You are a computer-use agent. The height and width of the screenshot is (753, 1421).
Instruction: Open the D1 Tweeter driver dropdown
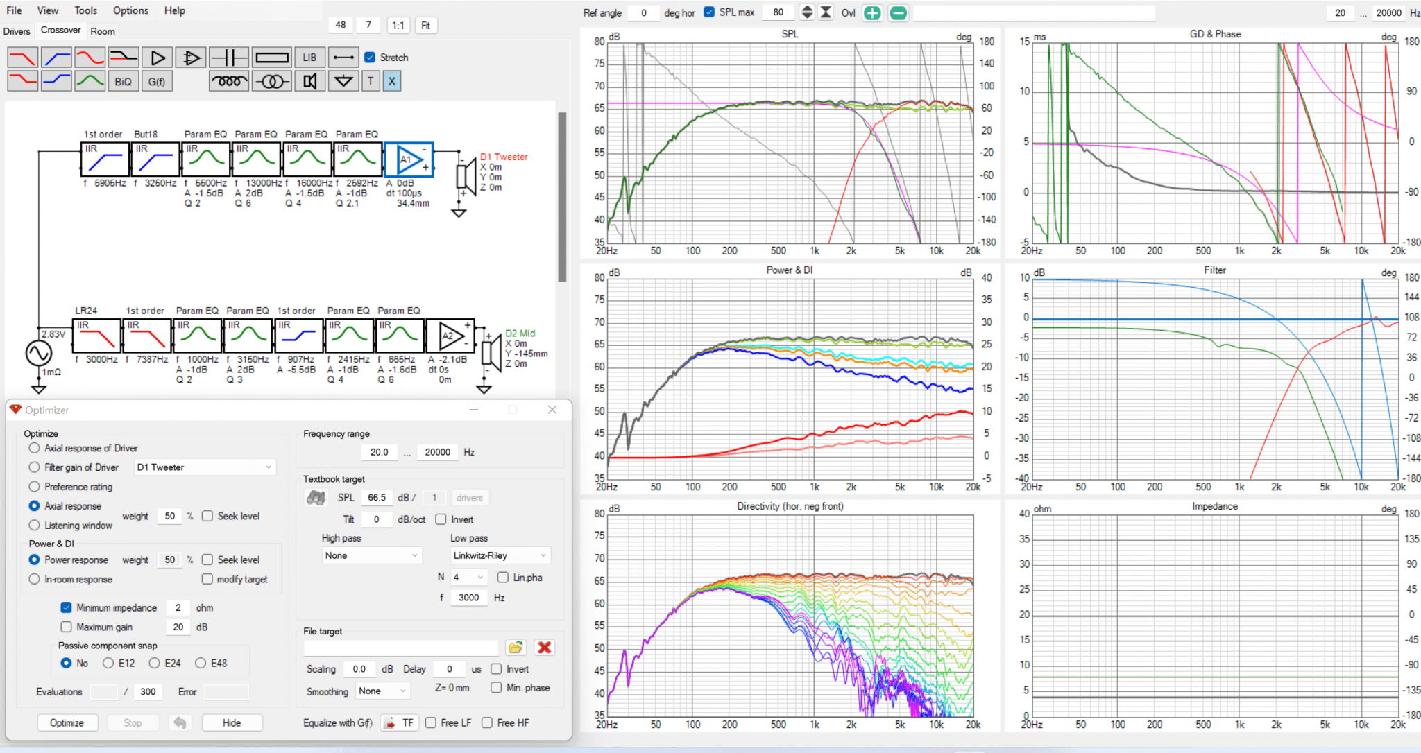[x=205, y=467]
